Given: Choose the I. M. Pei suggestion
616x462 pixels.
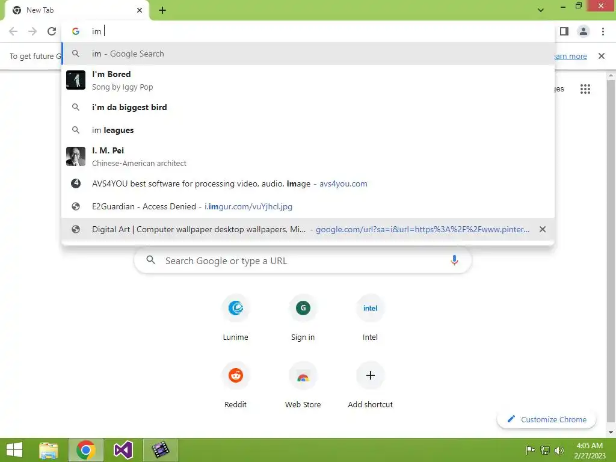Looking at the screenshot, I should pyautogui.click(x=308, y=156).
